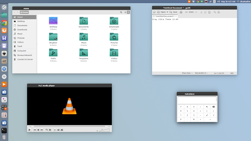Open VLC extended settings equalizer icon
Viewport: 251px width, 141px height.
[x=50, y=130]
